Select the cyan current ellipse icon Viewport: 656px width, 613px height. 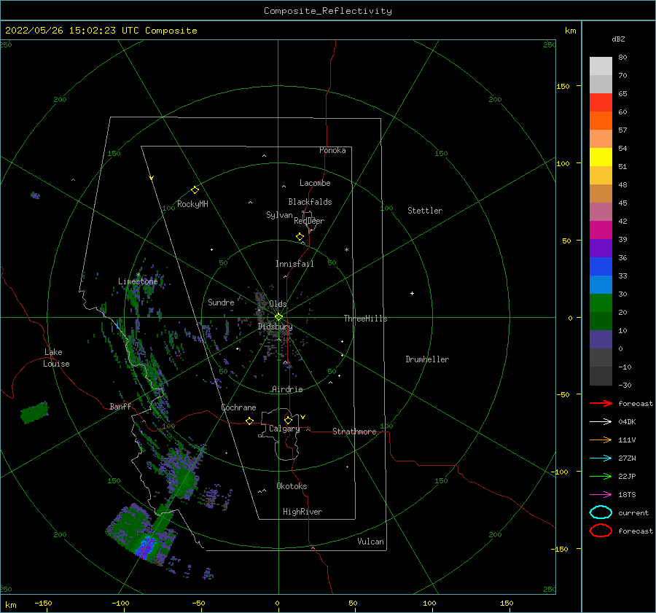tap(601, 512)
